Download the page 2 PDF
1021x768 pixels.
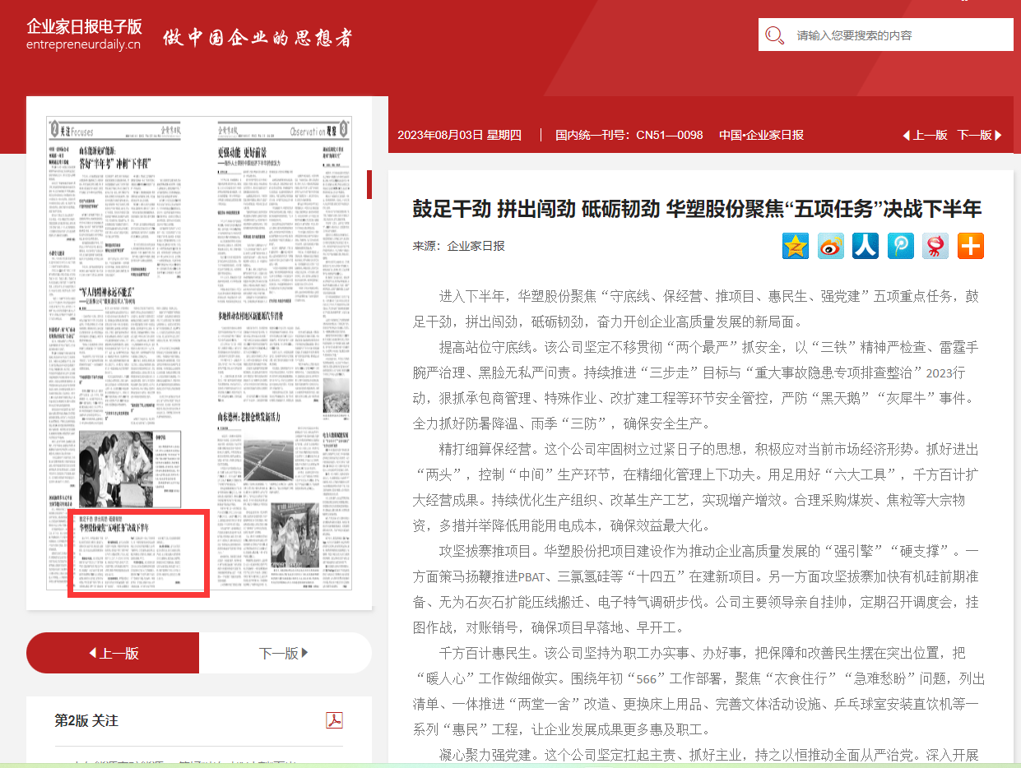point(334,720)
